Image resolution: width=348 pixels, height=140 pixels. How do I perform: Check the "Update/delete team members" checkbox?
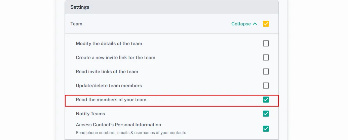tap(266, 86)
